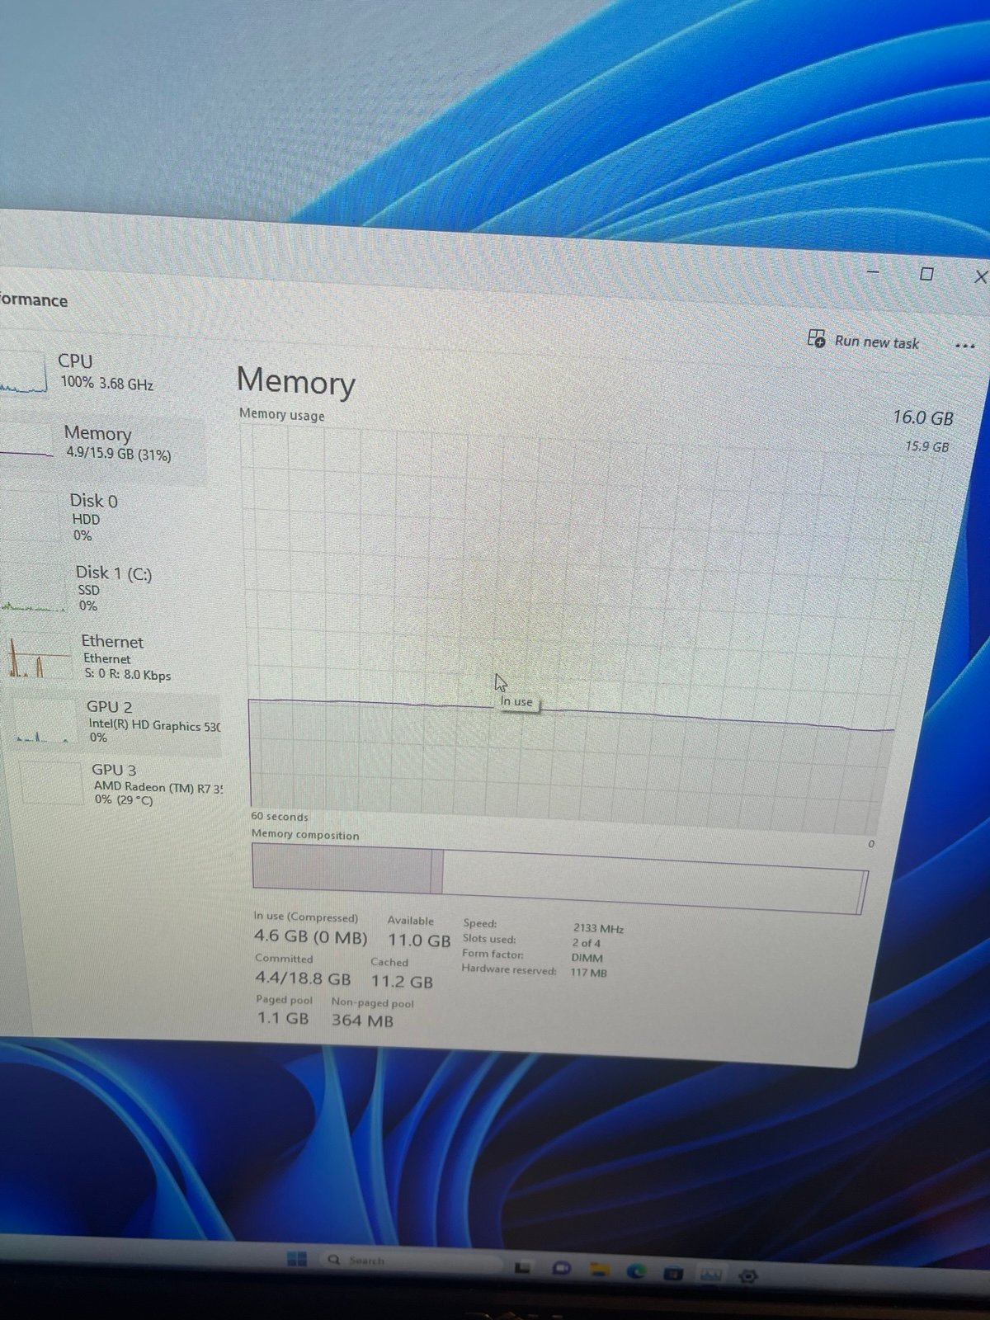This screenshot has height=1320, width=990.
Task: Click the '4.4/18.8 GB' committed value
Action: 303,978
